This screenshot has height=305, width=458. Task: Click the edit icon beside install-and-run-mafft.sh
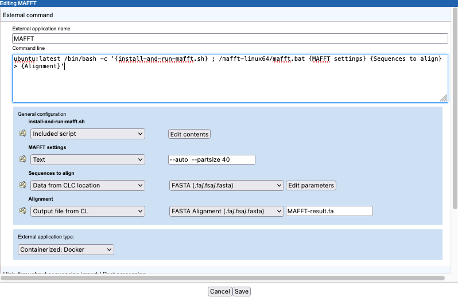tap(23, 134)
